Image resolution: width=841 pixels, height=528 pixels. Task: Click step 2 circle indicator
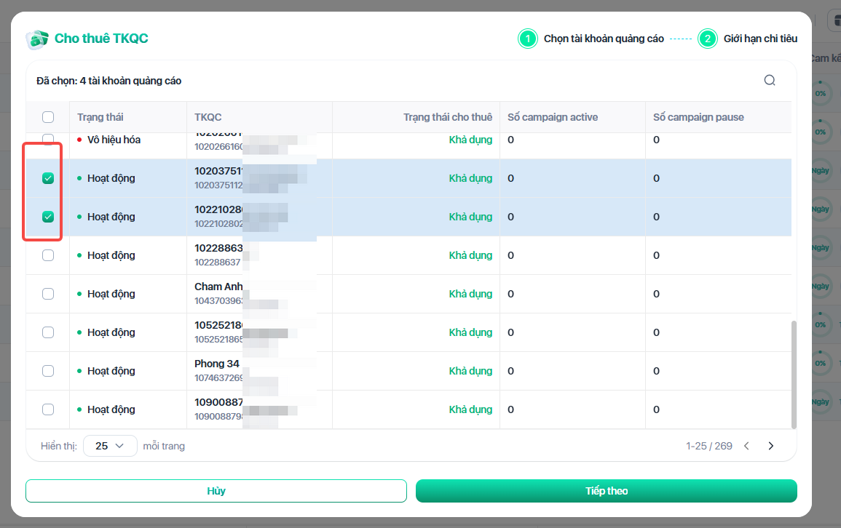707,39
